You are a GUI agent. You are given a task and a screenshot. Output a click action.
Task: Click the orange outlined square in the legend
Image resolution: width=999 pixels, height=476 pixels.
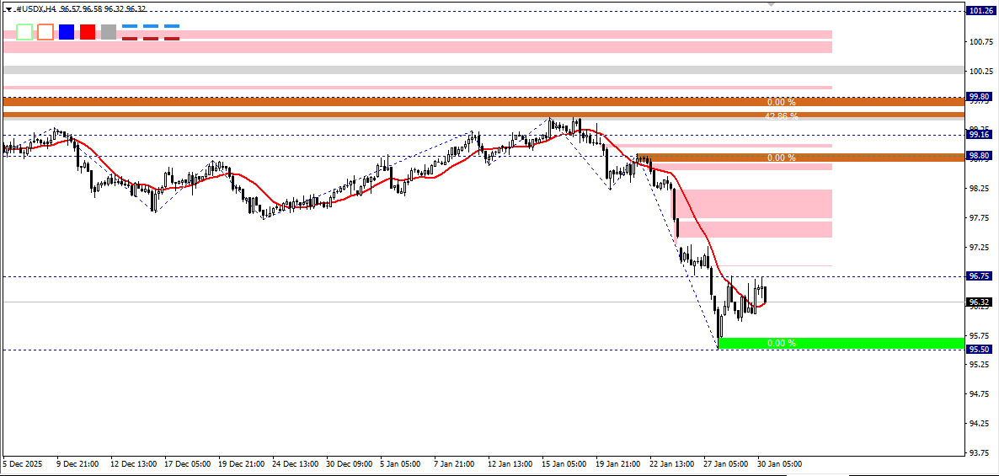coord(45,32)
